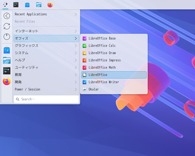Click the LibreOffice Impress icon
Viewport: 195px width, 156px height.
[84, 60]
